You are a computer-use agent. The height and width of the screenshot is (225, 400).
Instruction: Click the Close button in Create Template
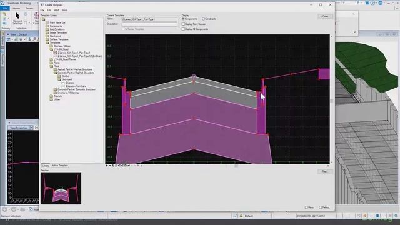tap(325, 16)
